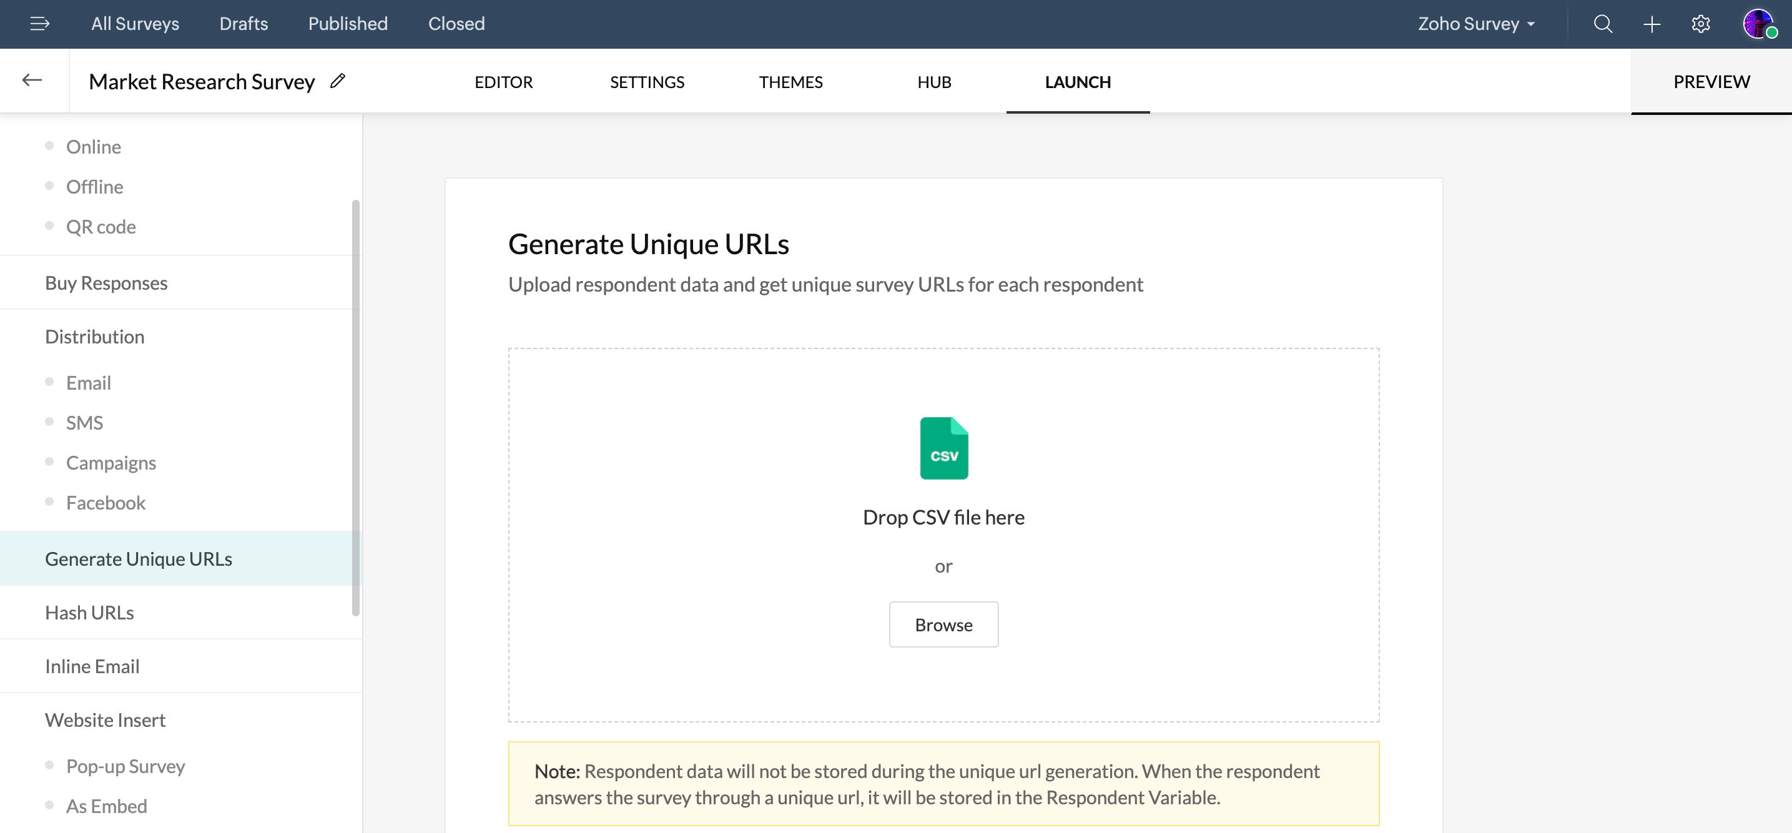Viewport: 1792px width, 833px height.
Task: Select Pop-up Survey under Website Insert
Action: pos(126,766)
